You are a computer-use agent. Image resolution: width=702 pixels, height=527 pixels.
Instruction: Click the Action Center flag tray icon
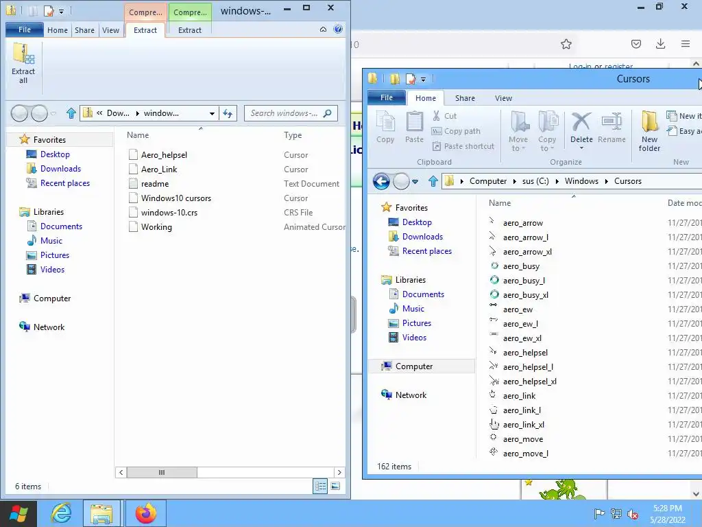(x=599, y=514)
